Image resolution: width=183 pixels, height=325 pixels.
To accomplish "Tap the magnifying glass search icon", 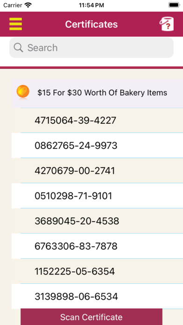I will pyautogui.click(x=19, y=48).
